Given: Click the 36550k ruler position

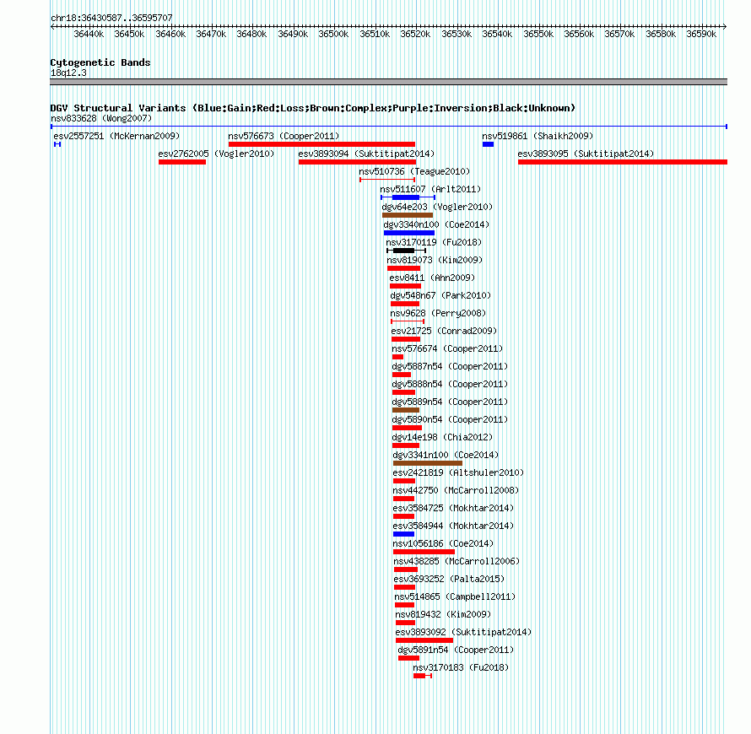Looking at the screenshot, I should pyautogui.click(x=538, y=34).
